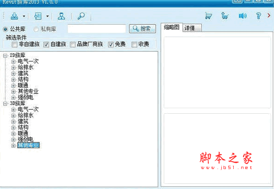Select 暖通 under 3D族库

point(23,133)
